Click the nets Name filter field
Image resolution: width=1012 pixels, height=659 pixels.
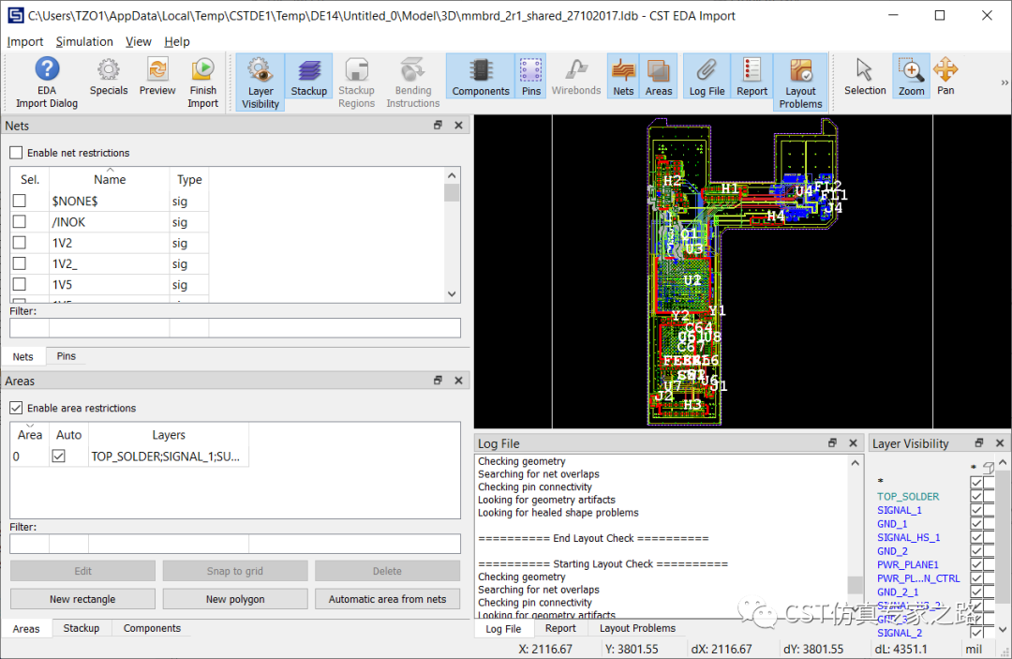(x=109, y=328)
